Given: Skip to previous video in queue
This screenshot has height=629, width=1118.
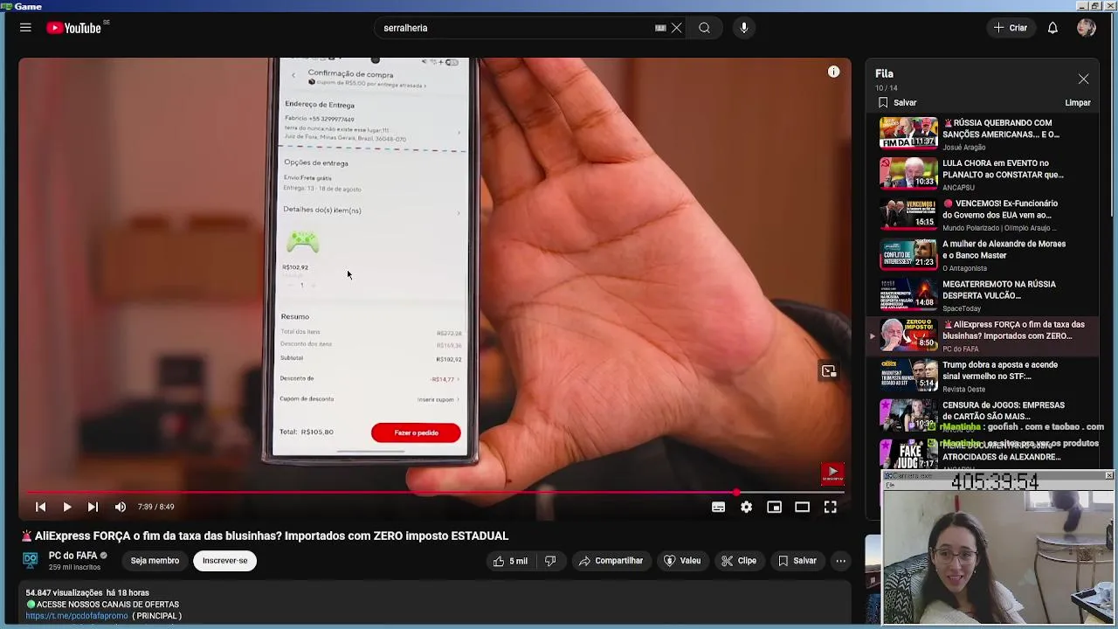Looking at the screenshot, I should click(x=40, y=507).
